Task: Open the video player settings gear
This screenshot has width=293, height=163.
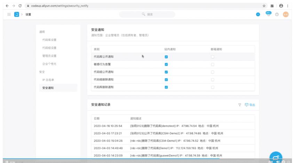Action: click(284, 162)
